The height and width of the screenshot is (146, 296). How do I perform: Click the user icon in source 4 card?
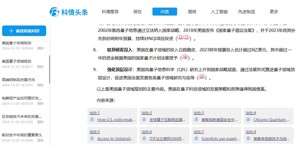(248, 119)
